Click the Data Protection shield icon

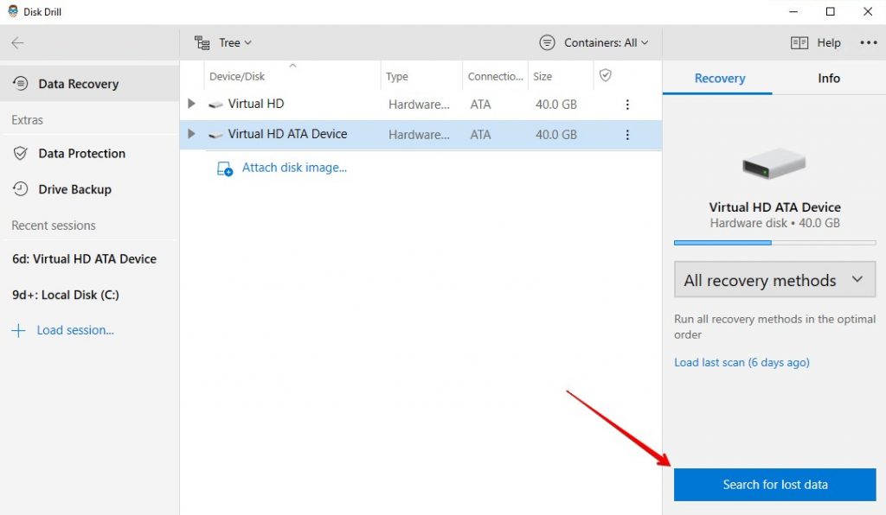coord(19,153)
